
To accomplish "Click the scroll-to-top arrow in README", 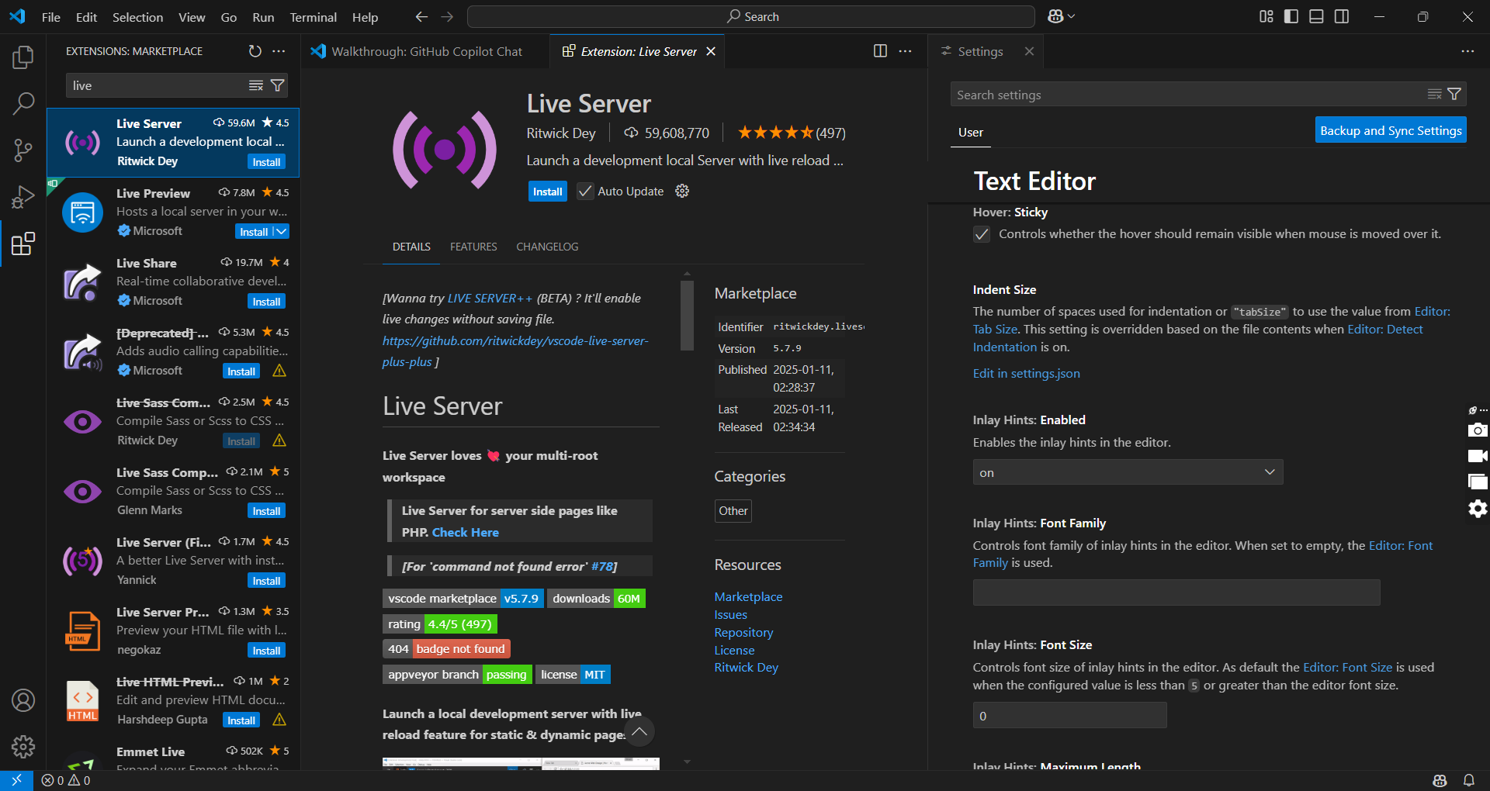I will pyautogui.click(x=639, y=731).
